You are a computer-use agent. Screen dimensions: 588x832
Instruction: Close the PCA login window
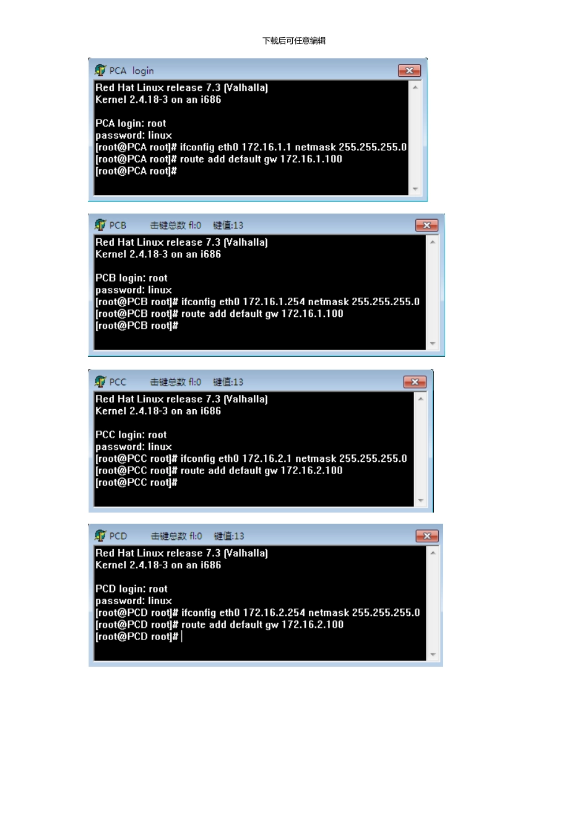point(409,71)
